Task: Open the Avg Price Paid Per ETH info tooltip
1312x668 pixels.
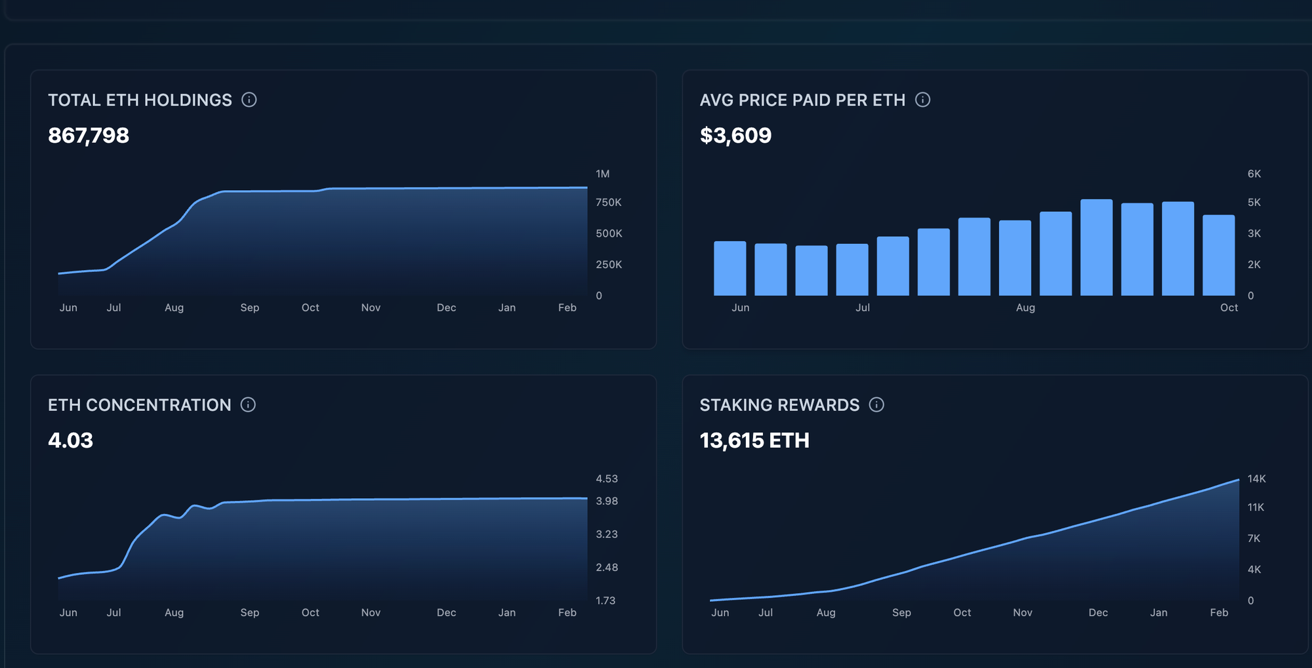Action: pyautogui.click(x=922, y=100)
